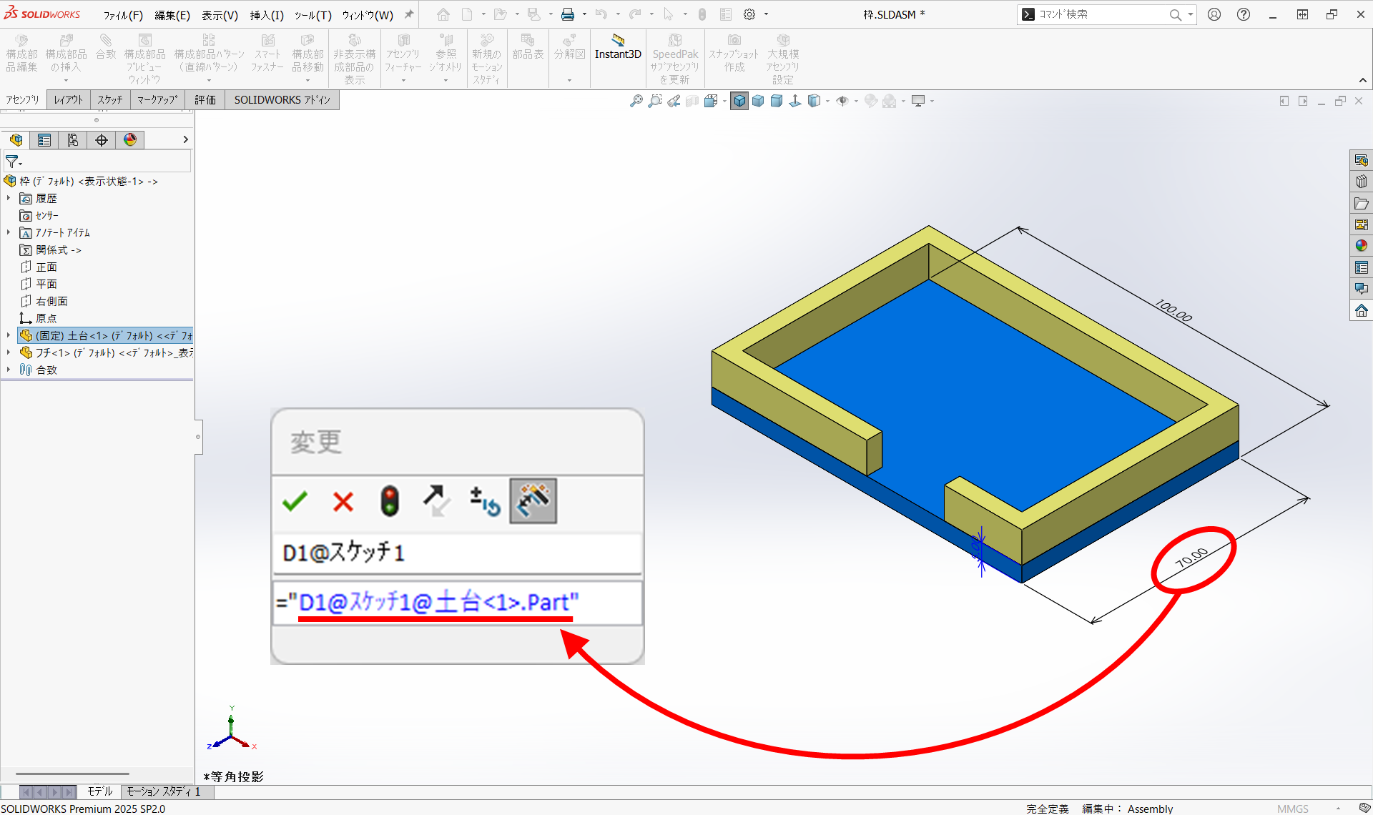
Task: Click the モーション スタディ 1 tab
Action: (163, 791)
